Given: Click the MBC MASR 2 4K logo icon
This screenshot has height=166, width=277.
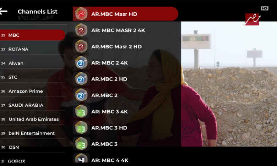Looking at the screenshot, I should (x=81, y=30).
